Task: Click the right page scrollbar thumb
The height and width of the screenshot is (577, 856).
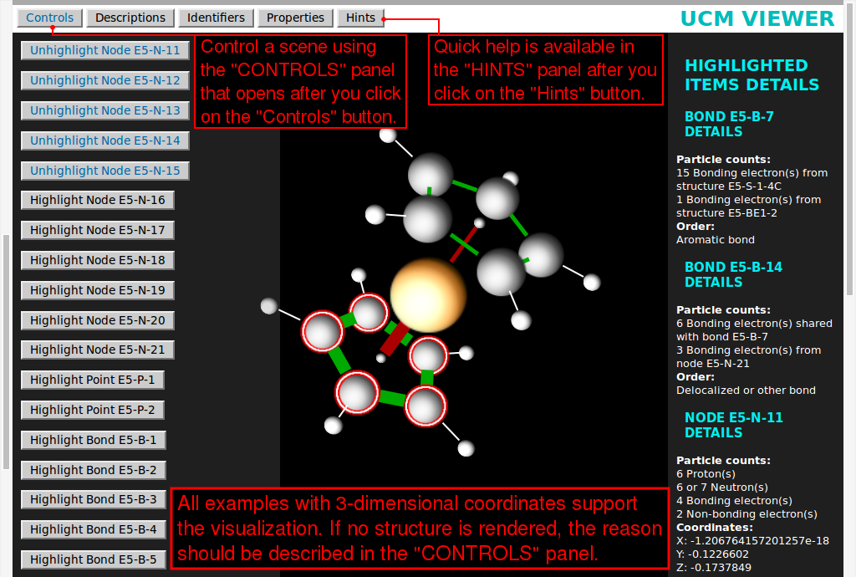Action: (849, 151)
